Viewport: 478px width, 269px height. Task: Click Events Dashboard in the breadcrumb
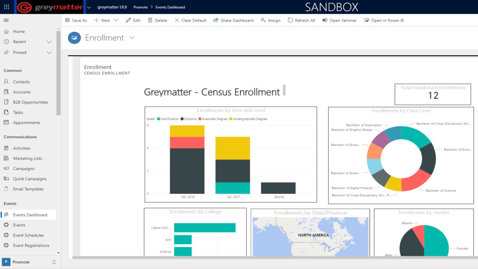coord(170,7)
